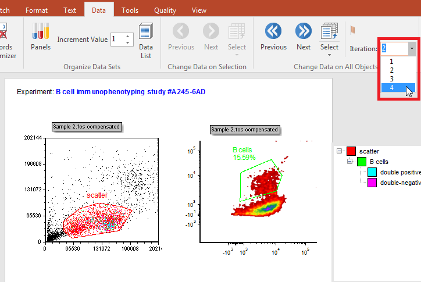The width and height of the screenshot is (421, 282).
Task: Open the Panels tool
Action: coord(41,36)
